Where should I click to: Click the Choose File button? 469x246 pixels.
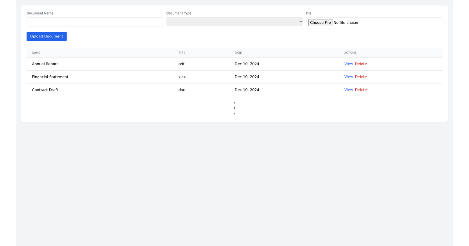(320, 22)
